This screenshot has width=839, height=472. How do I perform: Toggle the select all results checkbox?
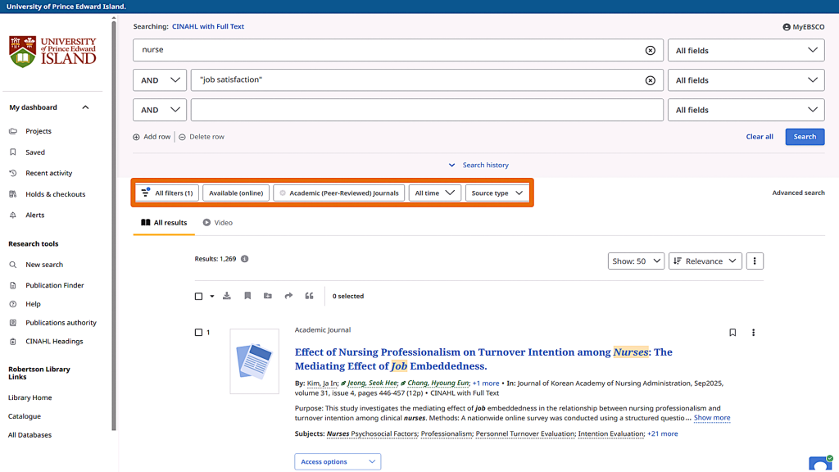click(x=198, y=296)
